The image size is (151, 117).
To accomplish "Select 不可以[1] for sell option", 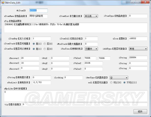I will (x=130, y=83).
